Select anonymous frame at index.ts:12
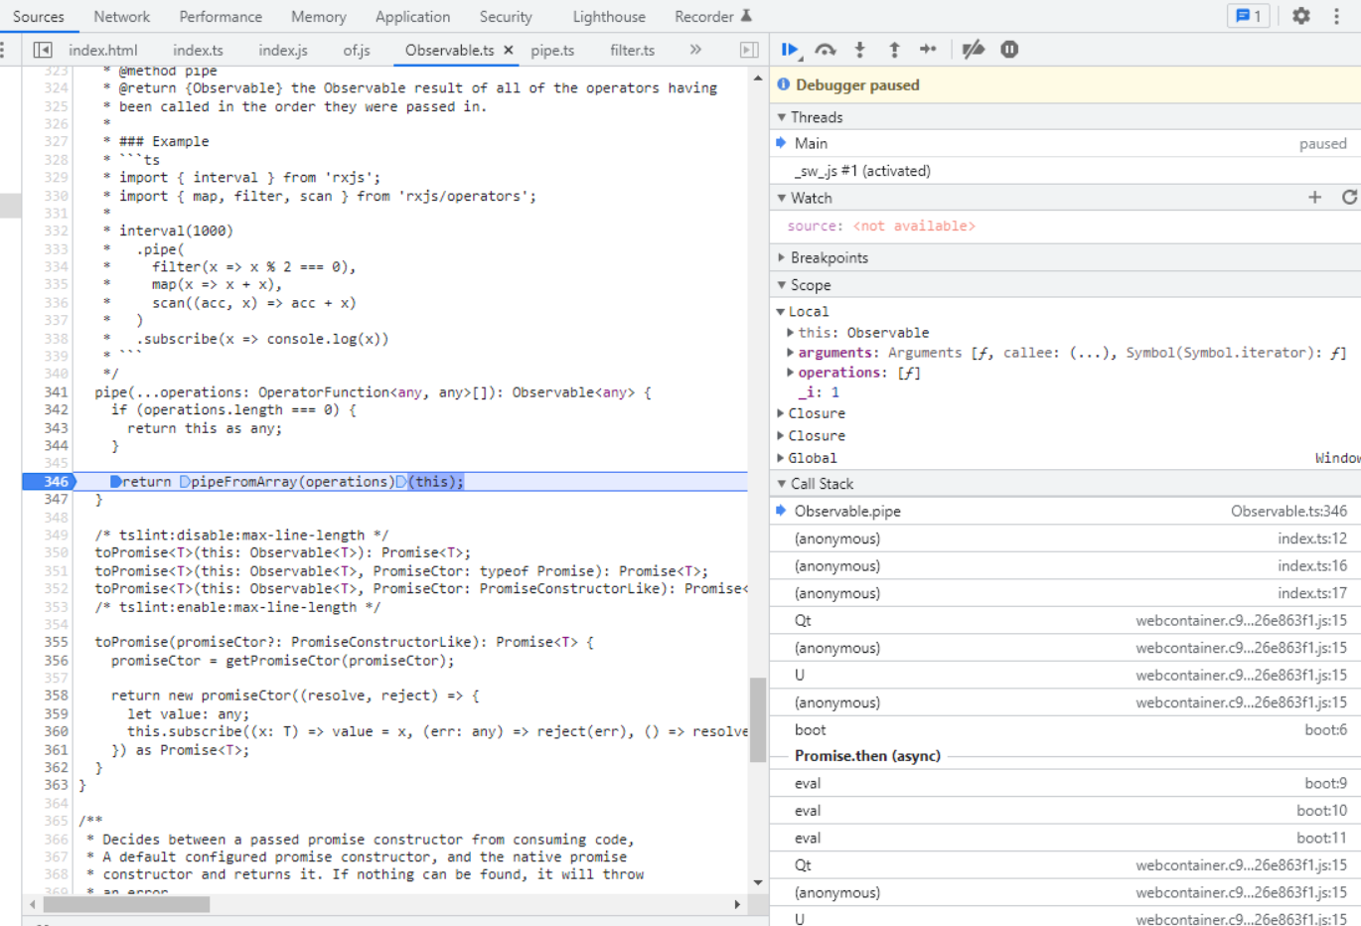Viewport: 1361px width, 926px height. coord(1065,539)
